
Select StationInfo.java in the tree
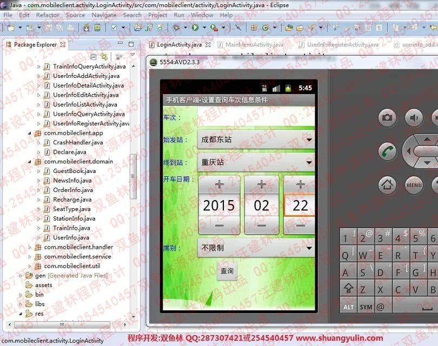tap(74, 218)
